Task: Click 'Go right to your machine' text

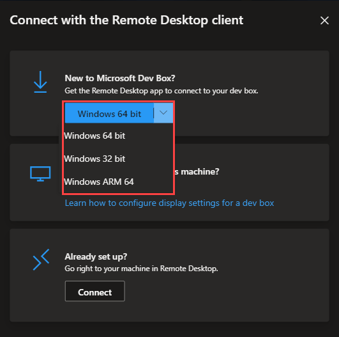Action: (x=141, y=269)
